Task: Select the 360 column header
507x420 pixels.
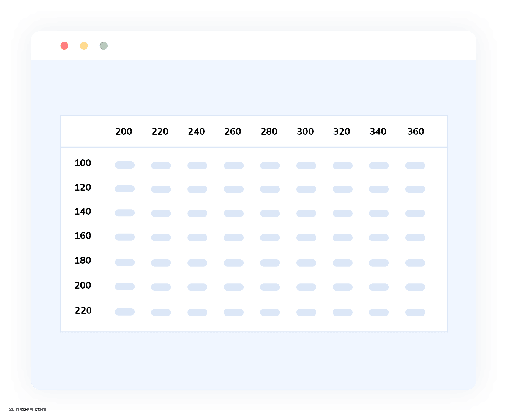Action: pyautogui.click(x=416, y=131)
